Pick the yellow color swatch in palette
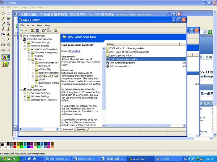The width and height of the screenshot is (217, 162). point(18,147)
